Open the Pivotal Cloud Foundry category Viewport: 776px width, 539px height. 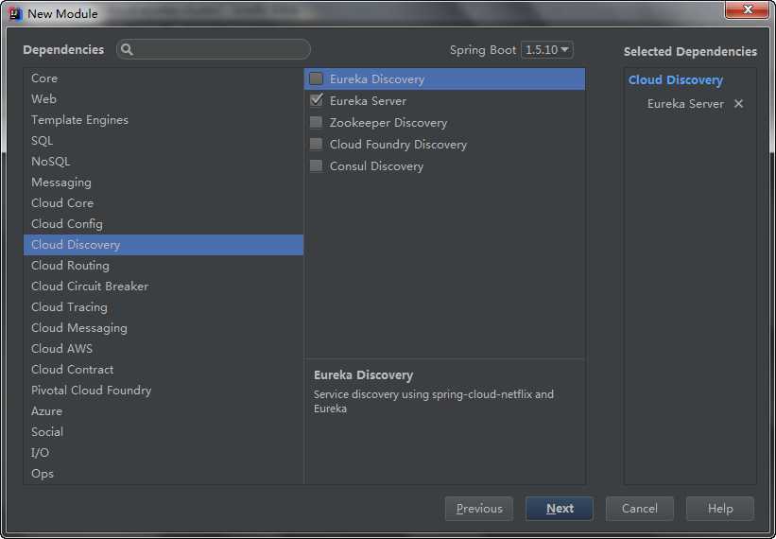coord(164,390)
